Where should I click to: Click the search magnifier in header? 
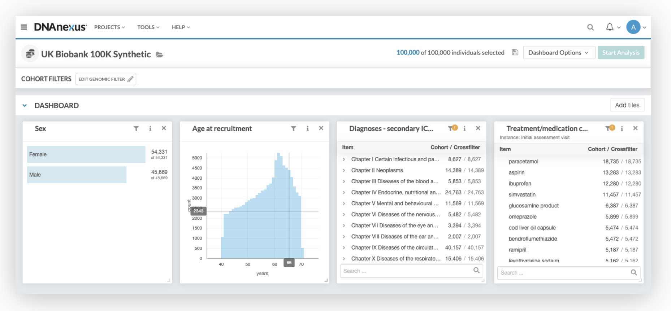(x=590, y=27)
